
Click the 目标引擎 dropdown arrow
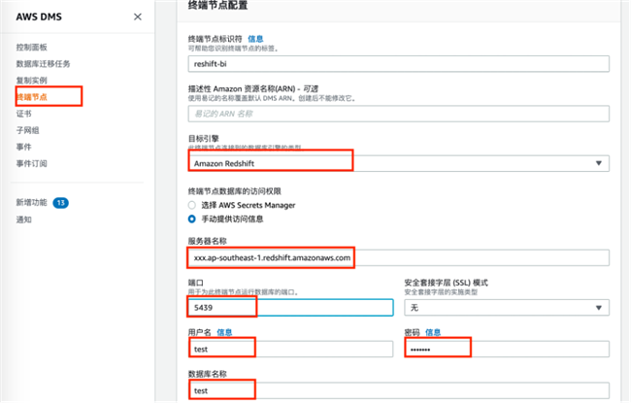(599, 163)
